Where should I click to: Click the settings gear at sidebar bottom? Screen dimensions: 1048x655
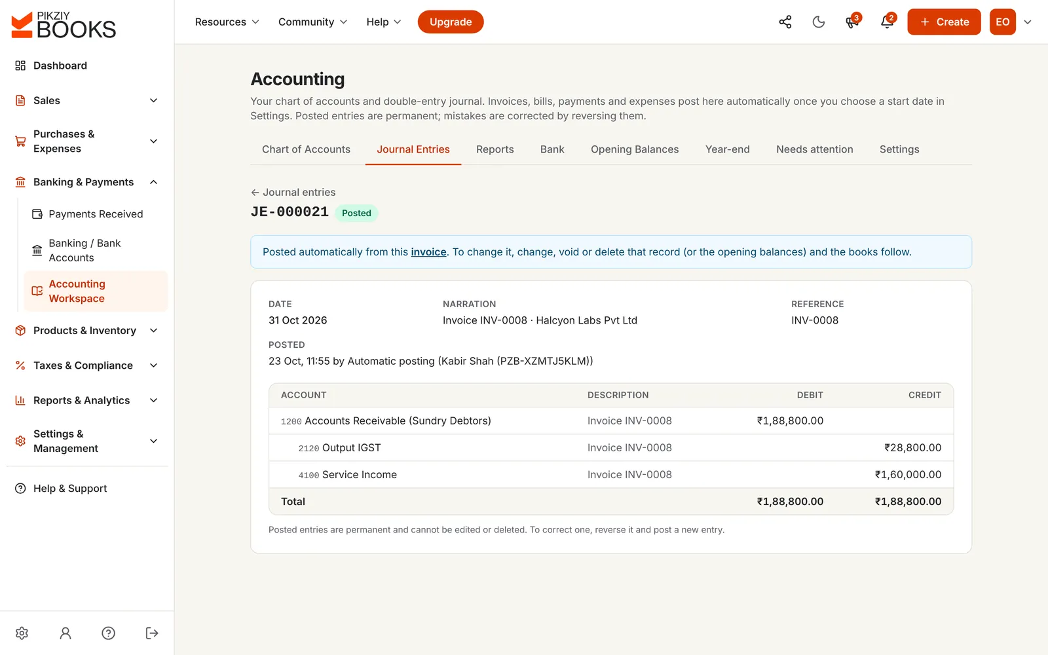pyautogui.click(x=22, y=633)
